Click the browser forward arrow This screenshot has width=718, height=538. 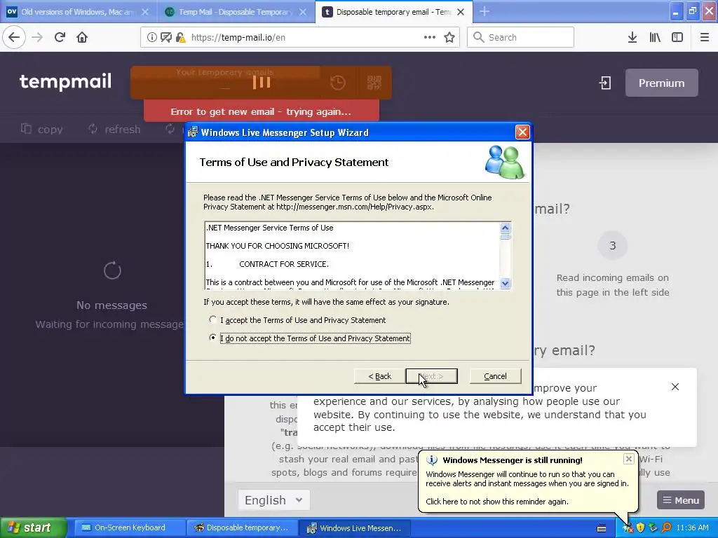pyautogui.click(x=38, y=37)
